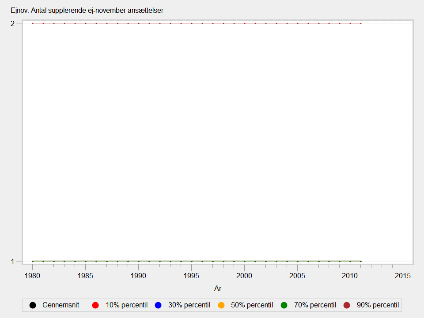
Task: Click the green bottom line at value 1
Action: pyautogui.click(x=197, y=261)
